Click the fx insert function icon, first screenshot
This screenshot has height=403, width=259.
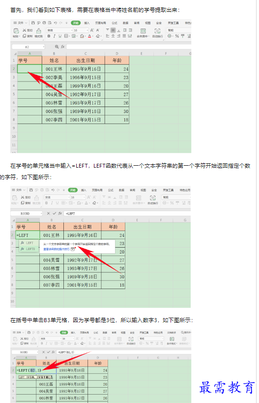pos(63,46)
